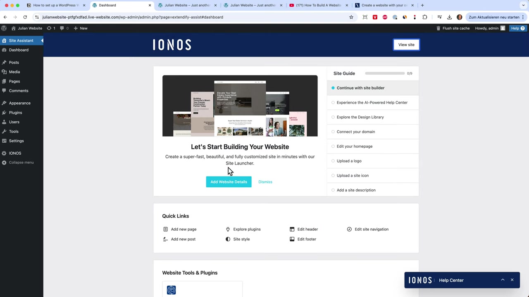Flush the site cache
Viewport: 529px width, 297px height.
453,28
